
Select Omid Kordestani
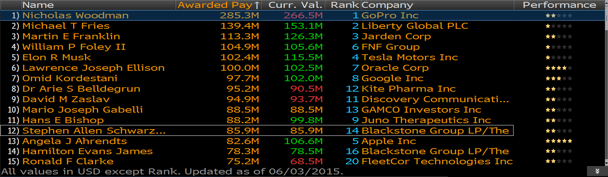pyautogui.click(x=70, y=78)
